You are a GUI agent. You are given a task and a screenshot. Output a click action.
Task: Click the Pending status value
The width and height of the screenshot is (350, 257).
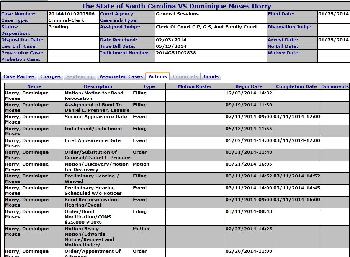(x=58, y=27)
